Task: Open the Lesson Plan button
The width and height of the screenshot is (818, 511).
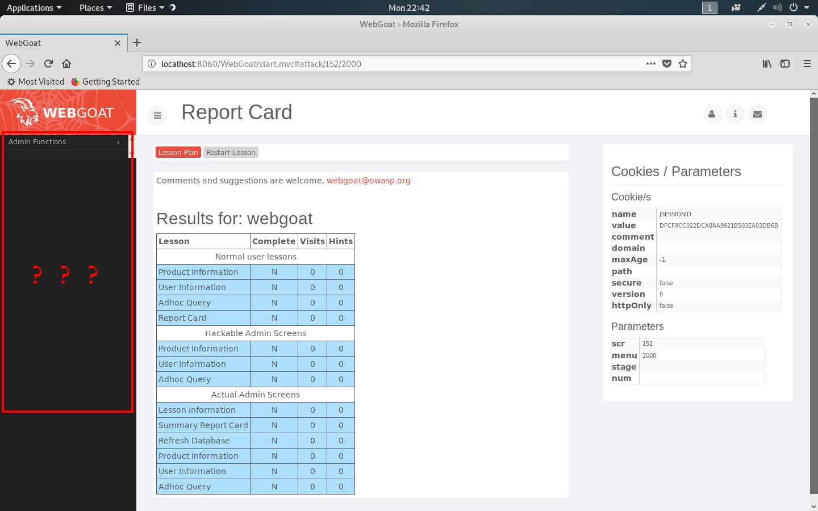Action: coord(178,152)
